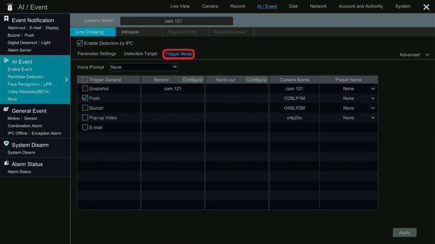Open the Detection Target sub-tab
Viewport: 435px width, 244px height.
(140, 54)
